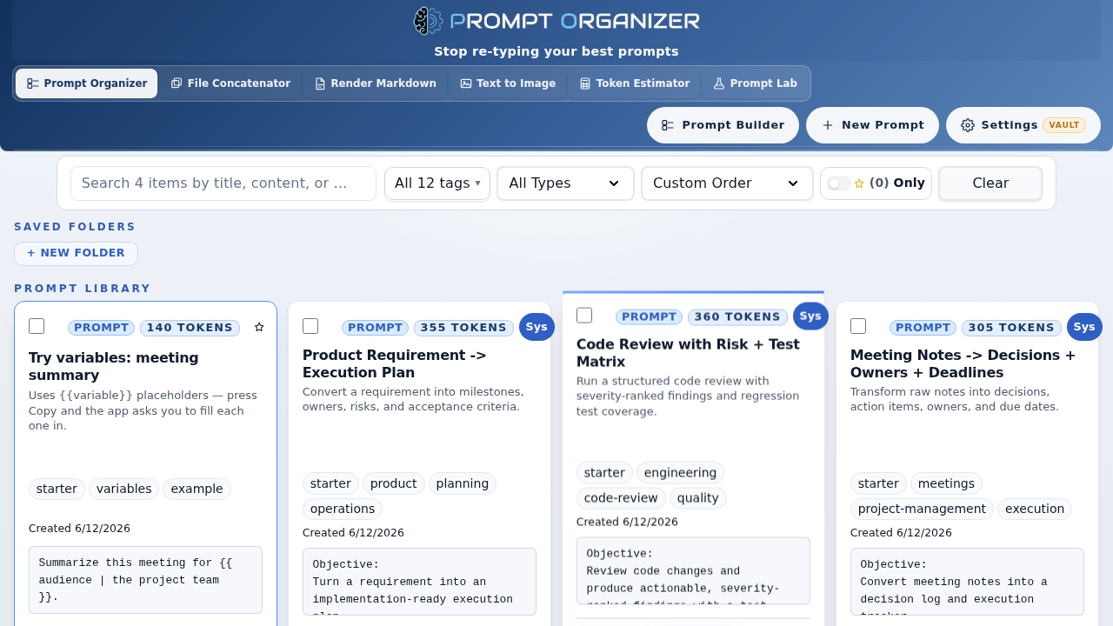This screenshot has width=1113, height=626.
Task: Focus the search items input field
Action: [223, 183]
